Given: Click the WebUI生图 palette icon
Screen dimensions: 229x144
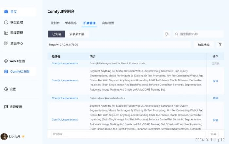Looking at the screenshot, I should click(6, 61).
